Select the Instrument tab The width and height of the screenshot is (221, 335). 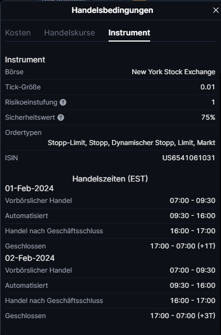tap(129, 33)
